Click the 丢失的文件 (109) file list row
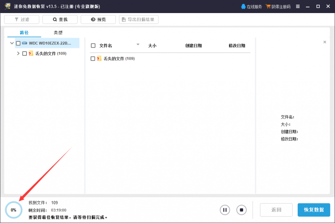Image resolution: width=335 pixels, height=223 pixels. 170,59
